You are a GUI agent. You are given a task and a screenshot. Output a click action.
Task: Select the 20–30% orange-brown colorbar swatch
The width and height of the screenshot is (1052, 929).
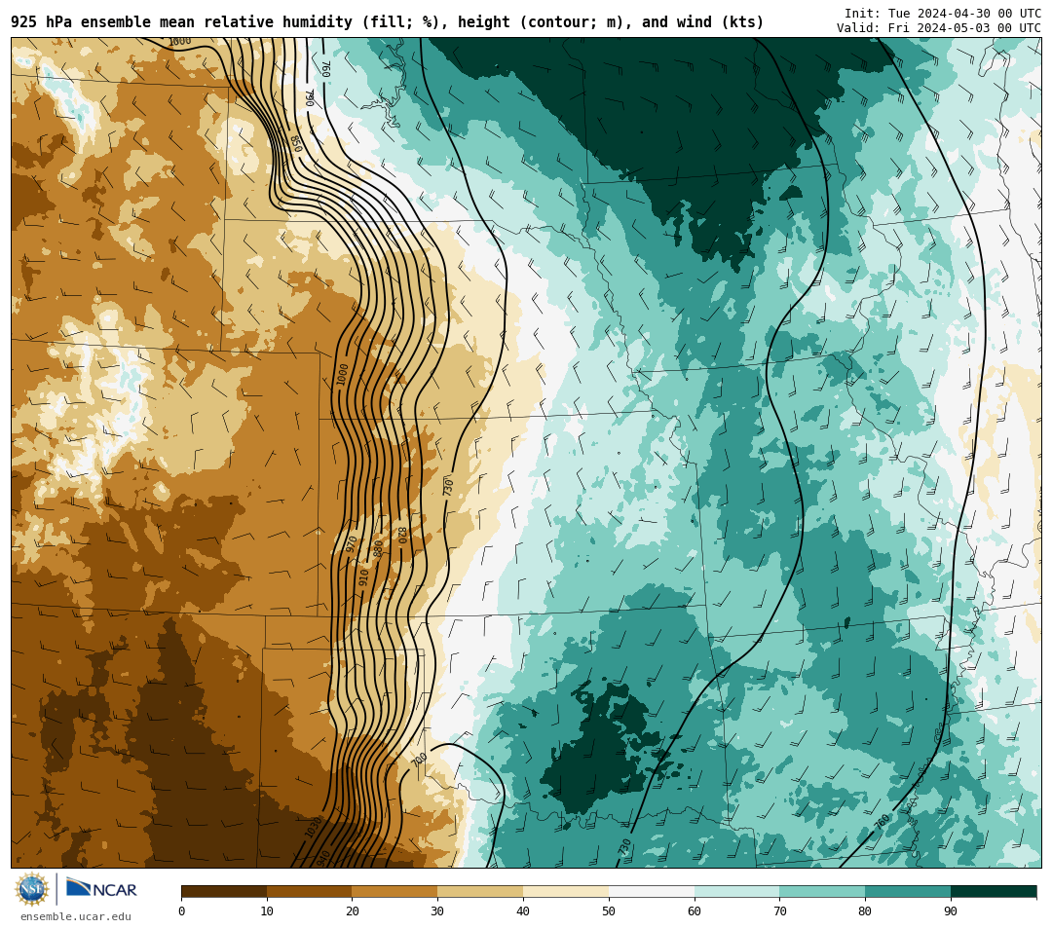tap(395, 891)
